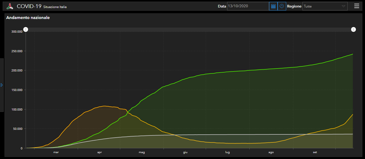Viewport: 365px width, 159px height.
Task: Click the left range slider handle
Action: 25,29
